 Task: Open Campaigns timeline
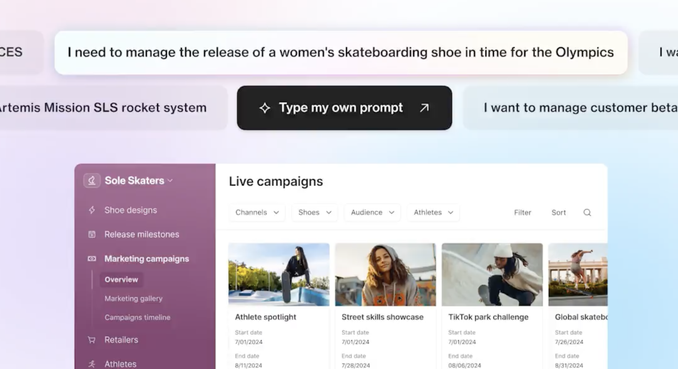[x=137, y=317]
